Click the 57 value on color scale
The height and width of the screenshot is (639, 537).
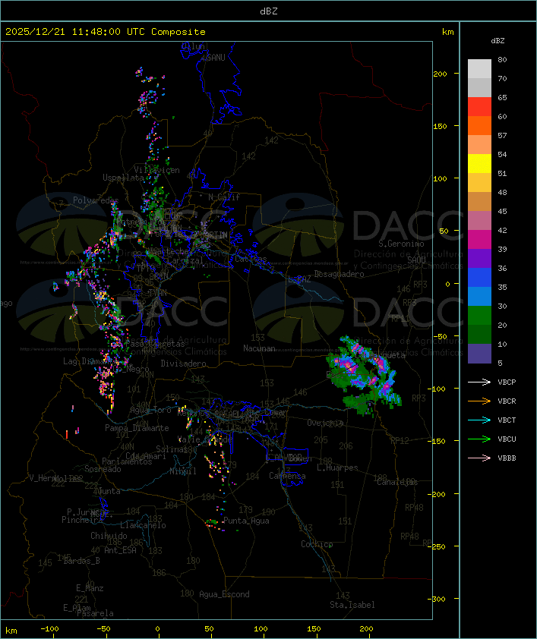(x=502, y=135)
